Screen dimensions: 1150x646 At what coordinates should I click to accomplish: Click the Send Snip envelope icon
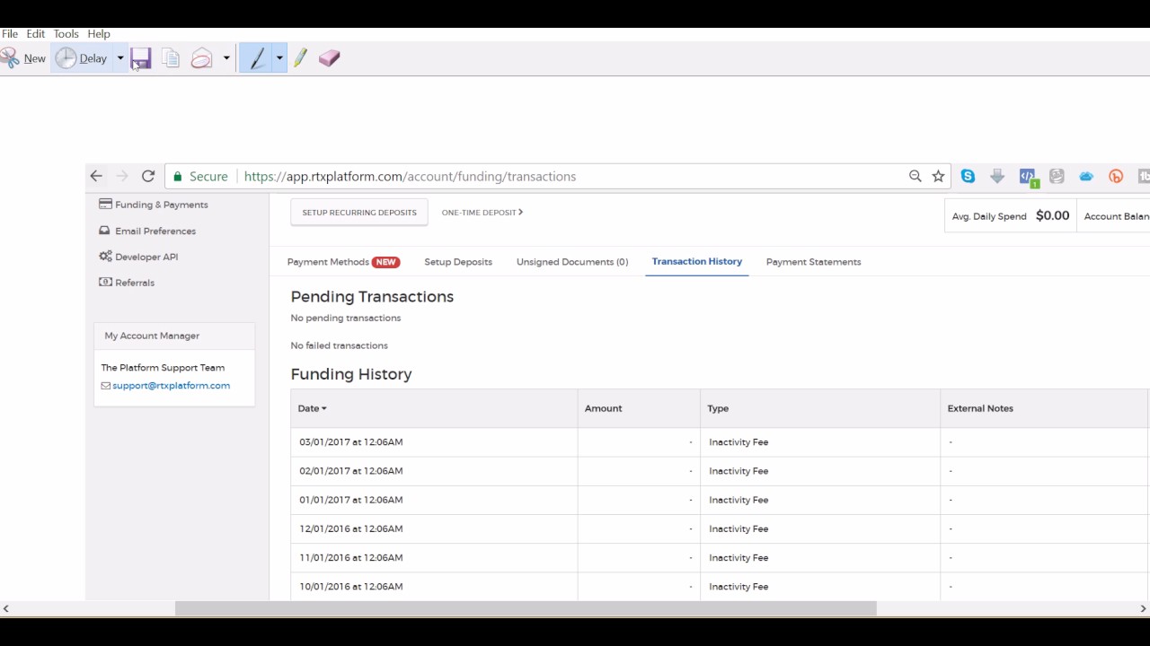point(201,58)
